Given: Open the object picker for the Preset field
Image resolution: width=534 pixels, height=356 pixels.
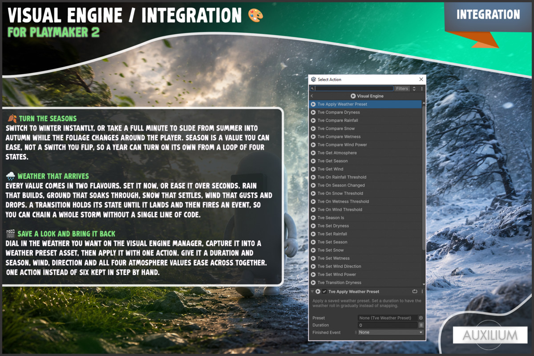Looking at the screenshot, I should (x=421, y=318).
